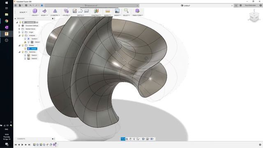Select the Orbit navigation tool
This screenshot has width=263, height=148.
pos(122,139)
